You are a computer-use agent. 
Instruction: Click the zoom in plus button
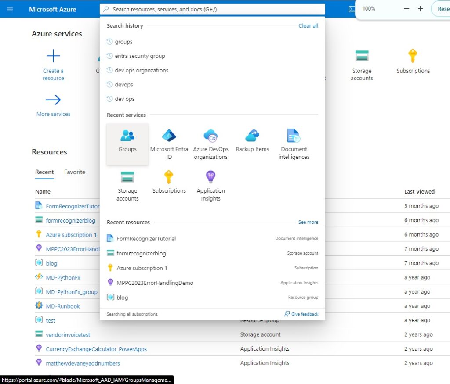click(421, 9)
